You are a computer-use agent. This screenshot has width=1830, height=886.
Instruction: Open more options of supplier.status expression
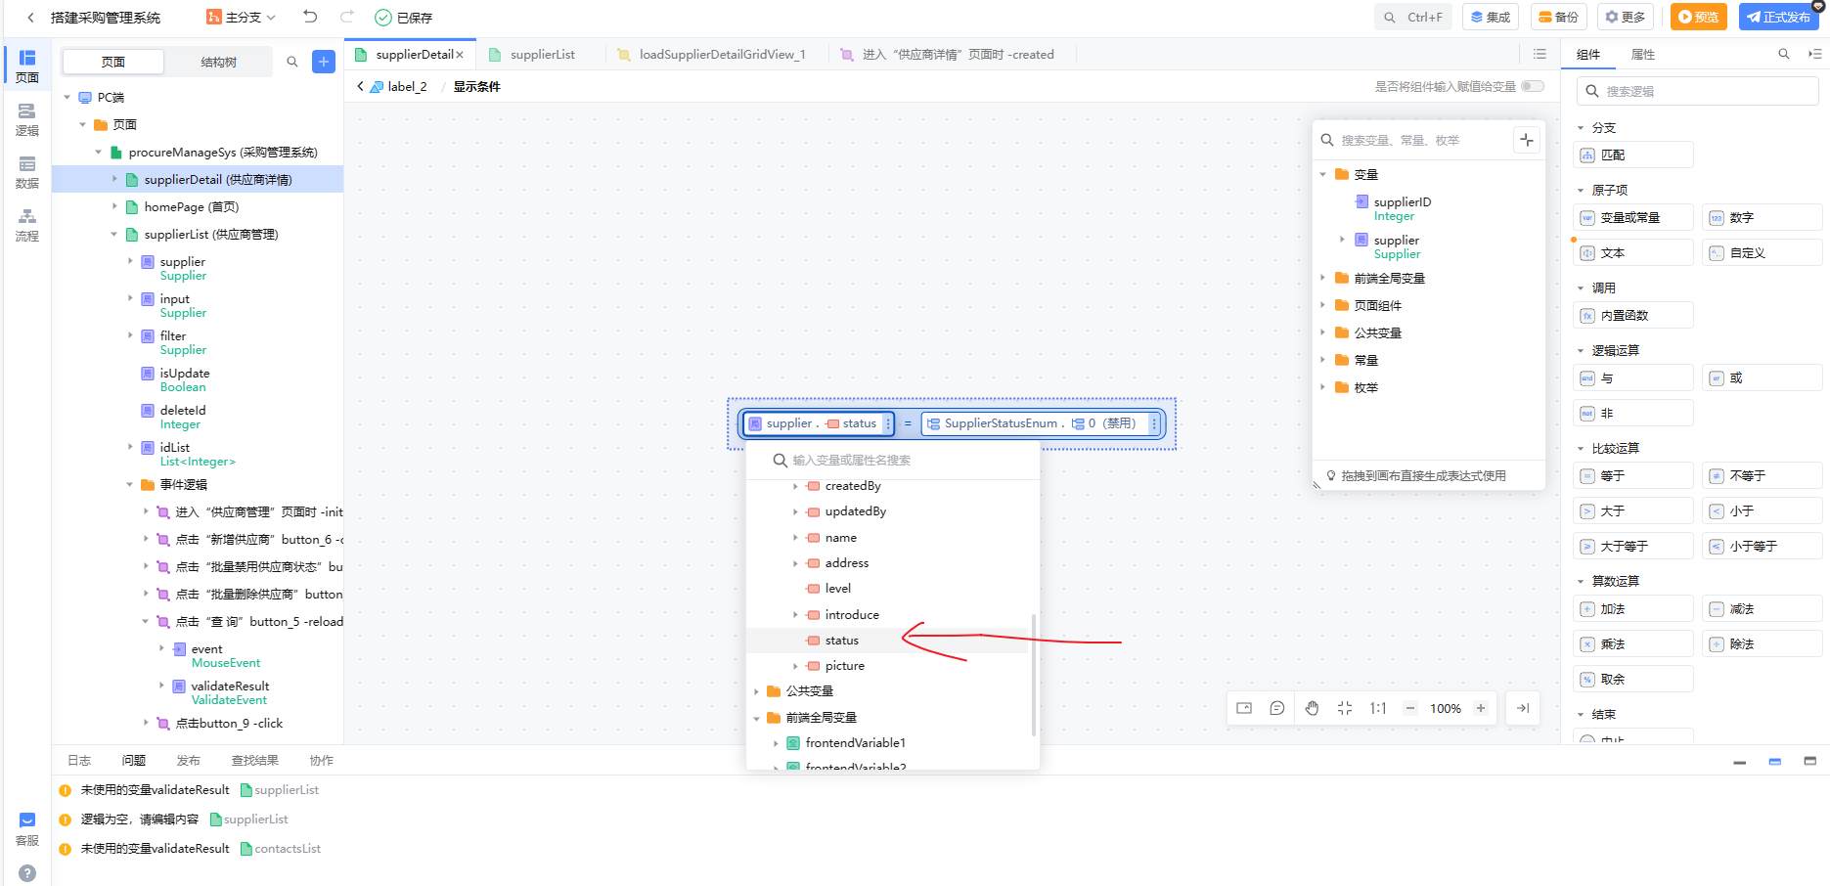887,423
